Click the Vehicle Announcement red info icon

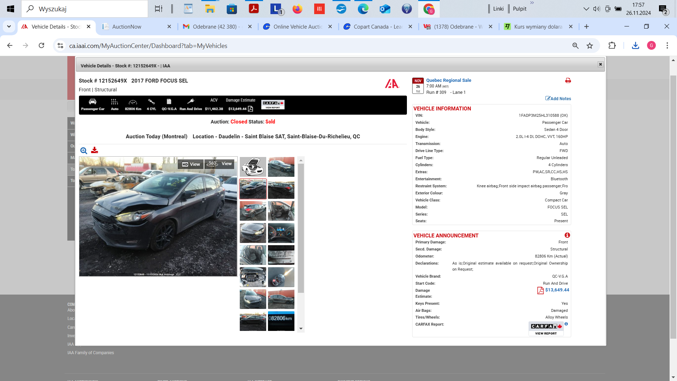(x=567, y=235)
